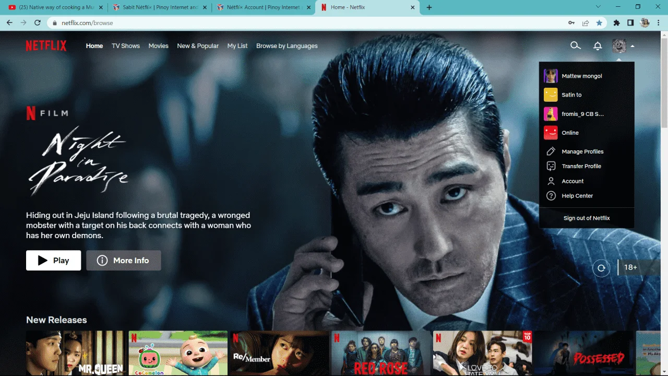
Task: Click the Help Center question icon
Action: [551, 196]
